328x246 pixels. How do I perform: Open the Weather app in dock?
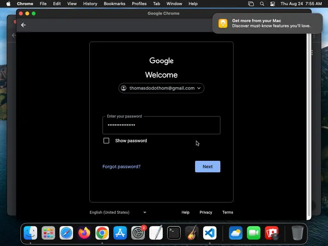coord(236,233)
